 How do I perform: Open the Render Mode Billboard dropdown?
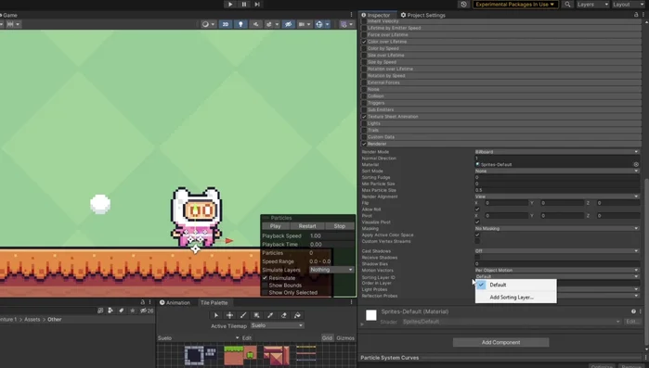[557, 152]
